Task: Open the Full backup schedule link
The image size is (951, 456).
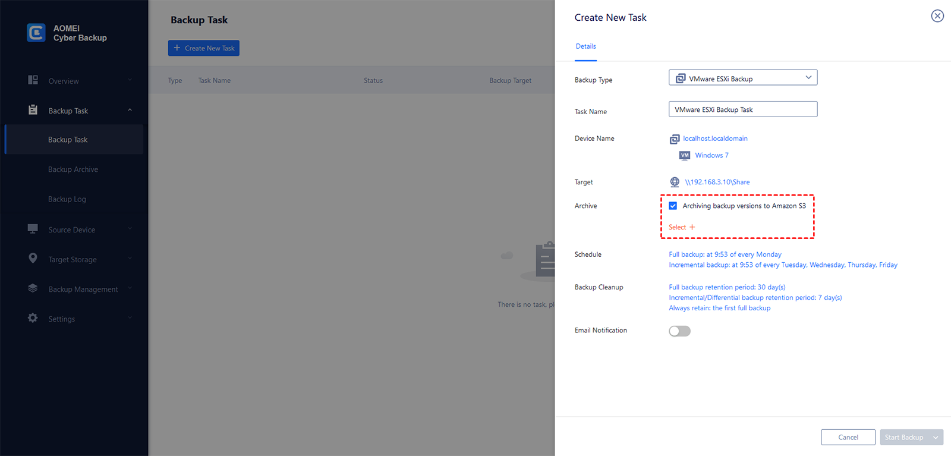Action: coord(725,254)
